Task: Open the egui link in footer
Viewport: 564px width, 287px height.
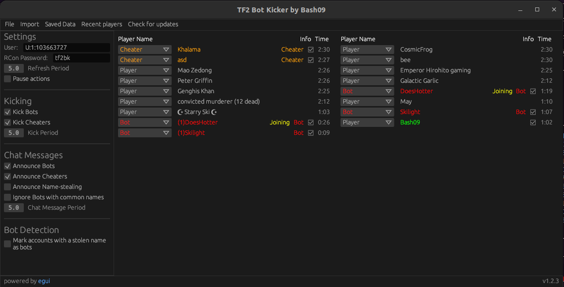Action: click(x=44, y=281)
